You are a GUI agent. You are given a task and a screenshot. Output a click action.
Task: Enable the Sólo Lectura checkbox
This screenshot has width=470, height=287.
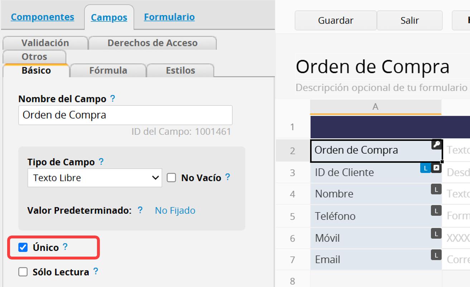(x=23, y=272)
